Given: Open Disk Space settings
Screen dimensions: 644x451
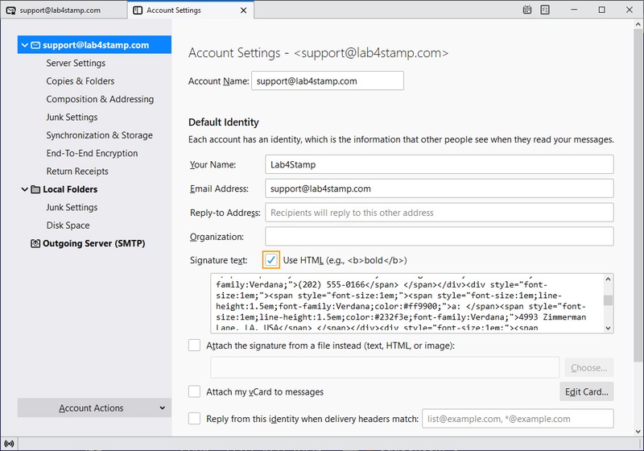Looking at the screenshot, I should 68,225.
